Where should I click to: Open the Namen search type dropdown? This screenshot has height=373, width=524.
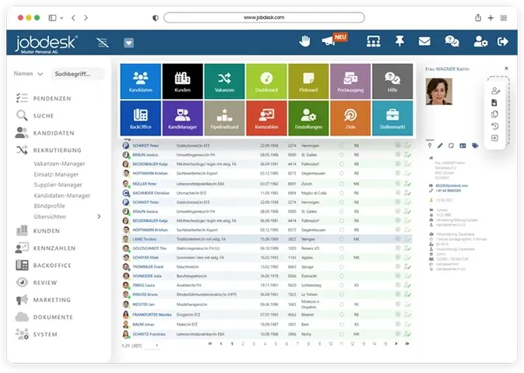(27, 74)
